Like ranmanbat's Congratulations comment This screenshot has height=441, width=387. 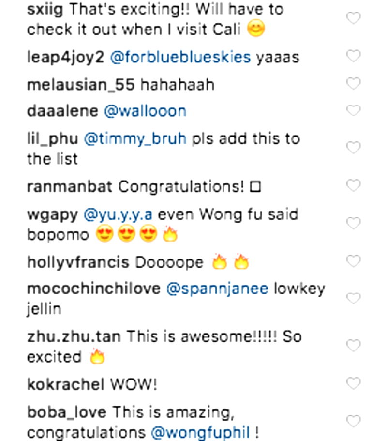[x=353, y=185]
